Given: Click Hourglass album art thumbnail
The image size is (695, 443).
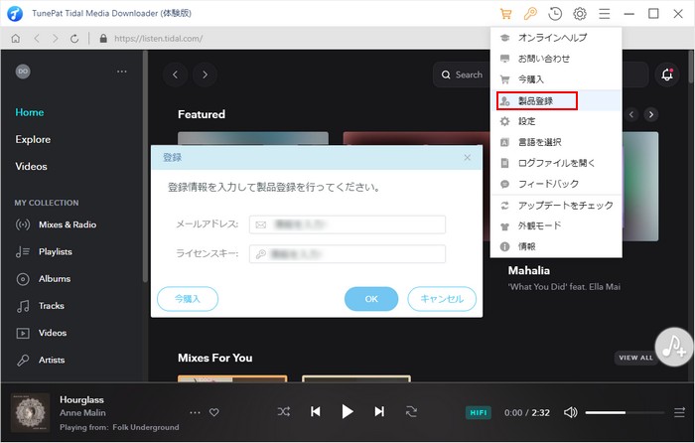Looking at the screenshot, I should (x=30, y=412).
